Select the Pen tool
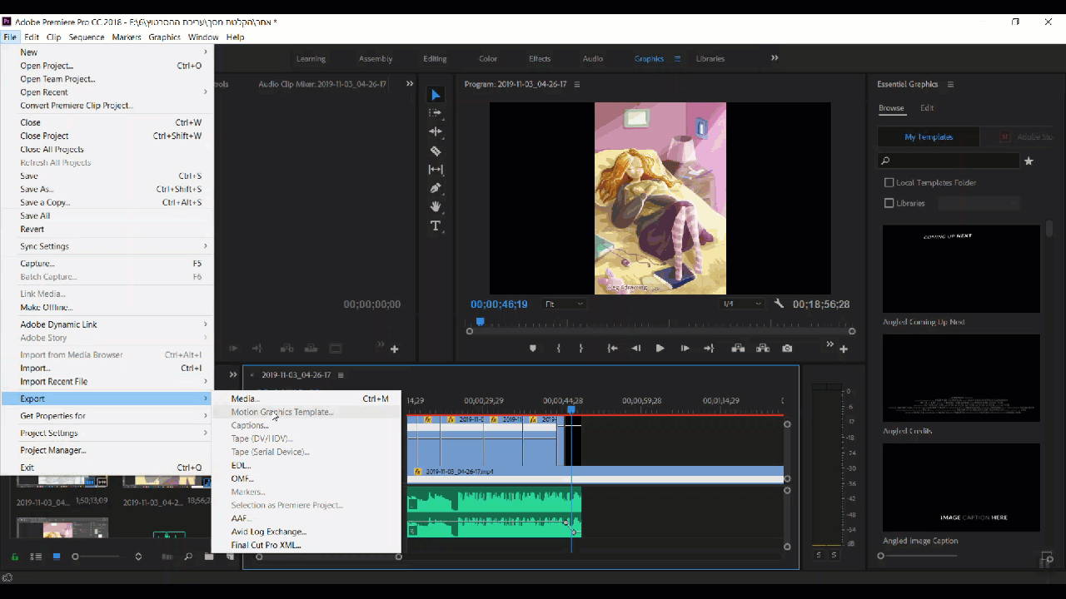Screen dimensions: 1066x599 click(x=436, y=188)
